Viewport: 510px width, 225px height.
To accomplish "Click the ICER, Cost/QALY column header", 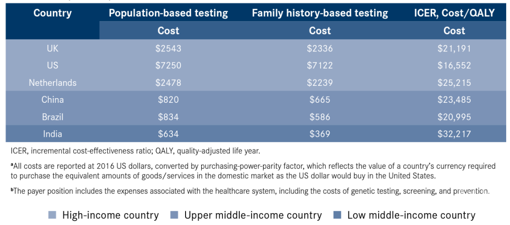I will click(x=454, y=13).
